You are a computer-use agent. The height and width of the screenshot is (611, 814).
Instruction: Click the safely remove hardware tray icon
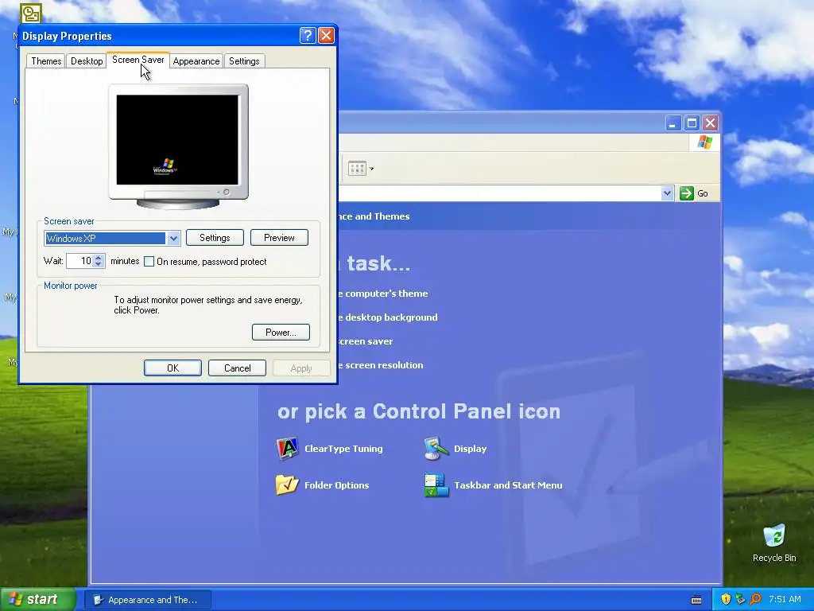[x=740, y=599]
